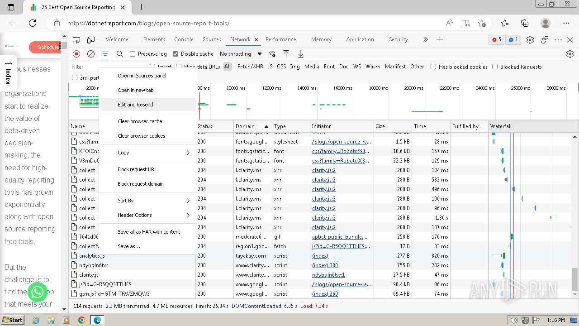Open DevTools settings gear
579x326 pixels.
coord(530,40)
